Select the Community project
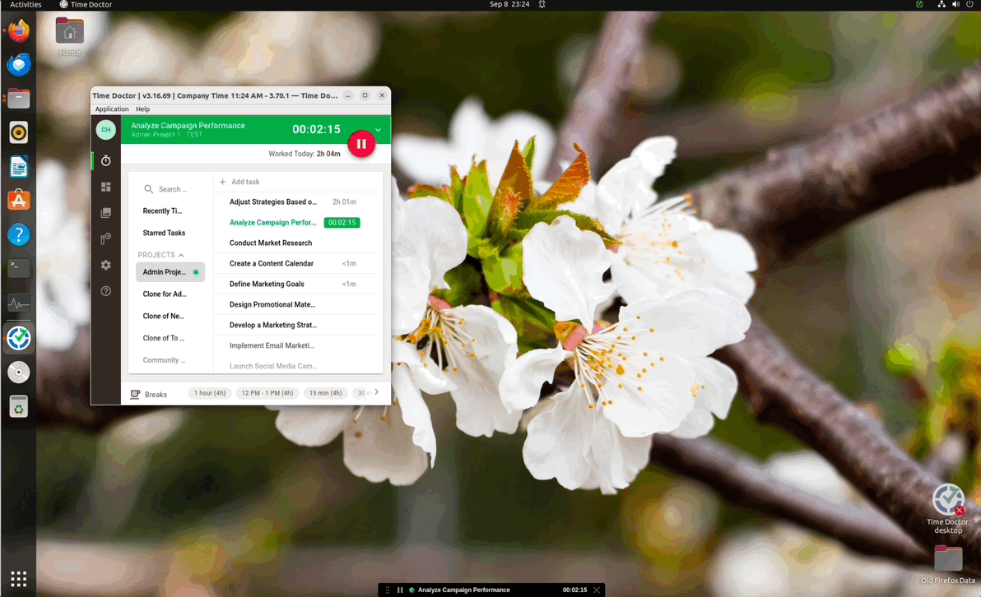This screenshot has width=981, height=597. click(164, 360)
